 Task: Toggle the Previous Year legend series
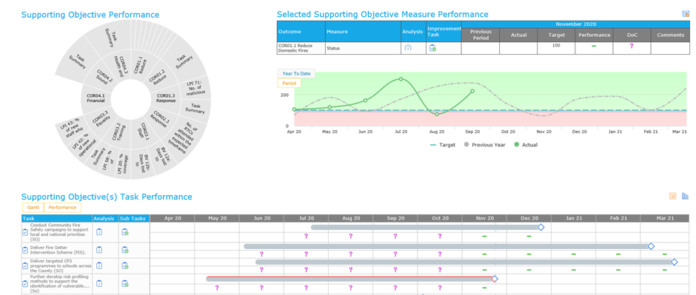[x=484, y=145]
